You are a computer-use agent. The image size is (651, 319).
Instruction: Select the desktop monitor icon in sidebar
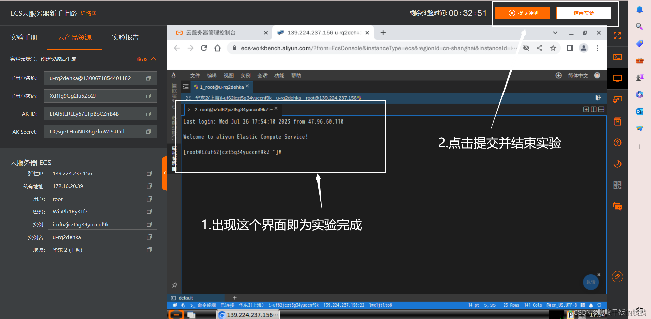(617, 78)
